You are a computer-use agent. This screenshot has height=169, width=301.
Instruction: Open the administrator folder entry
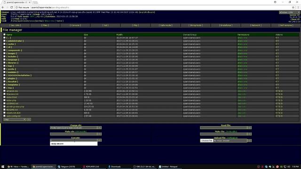point(15,41)
